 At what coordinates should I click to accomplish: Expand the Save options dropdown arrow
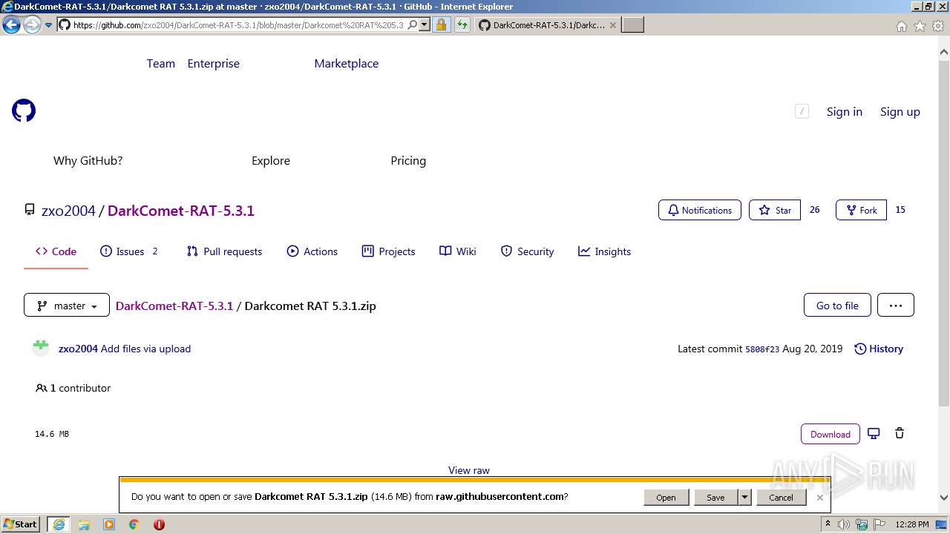point(744,498)
